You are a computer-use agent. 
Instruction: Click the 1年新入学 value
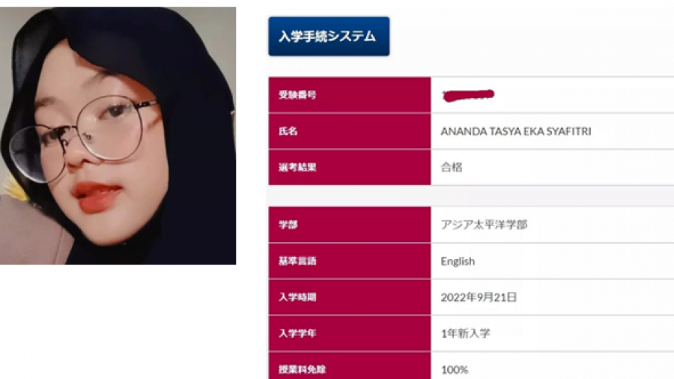(466, 333)
